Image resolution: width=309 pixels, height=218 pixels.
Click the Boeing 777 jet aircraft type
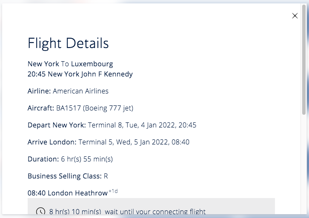[x=108, y=108]
